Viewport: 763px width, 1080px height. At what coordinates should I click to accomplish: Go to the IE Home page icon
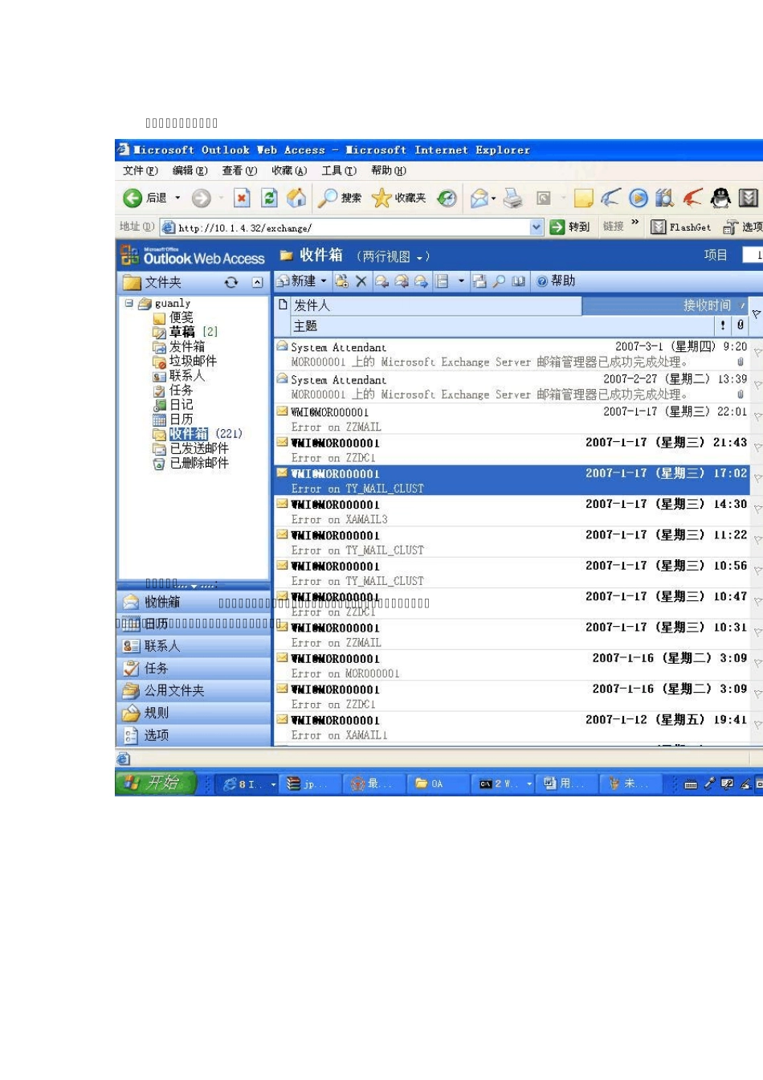[296, 198]
